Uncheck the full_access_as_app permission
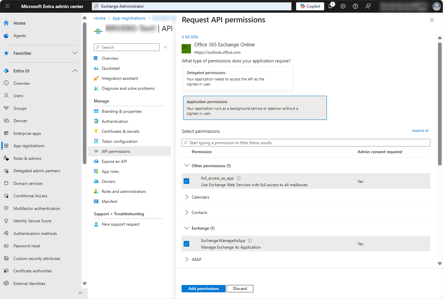The width and height of the screenshot is (443, 299). [x=187, y=181]
